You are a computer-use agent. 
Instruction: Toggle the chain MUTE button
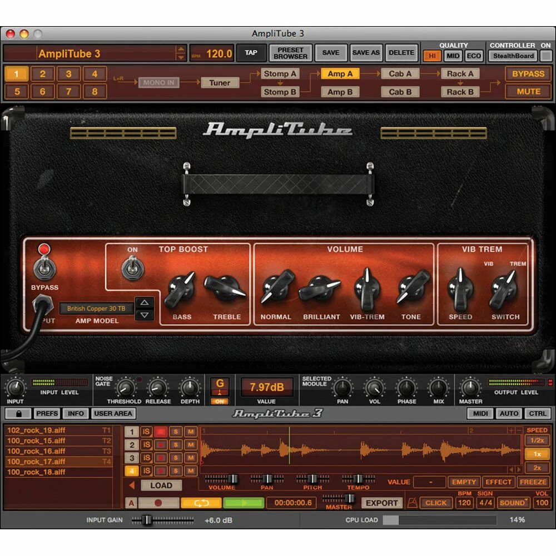(528, 92)
